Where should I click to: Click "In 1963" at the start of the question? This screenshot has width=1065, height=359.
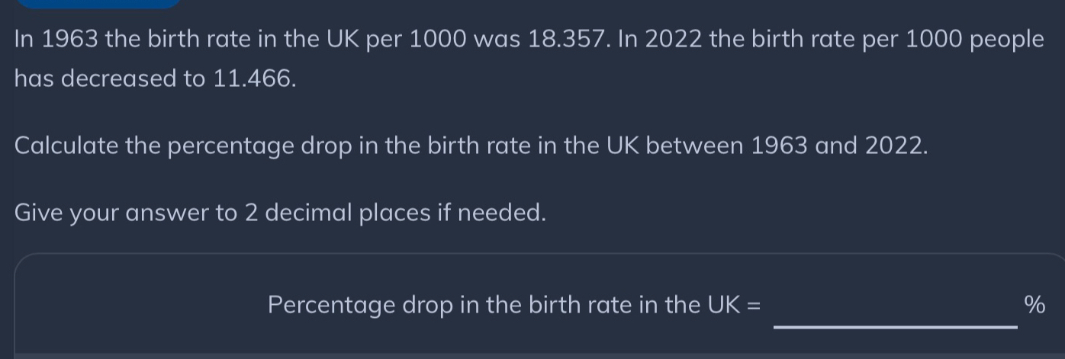56,40
